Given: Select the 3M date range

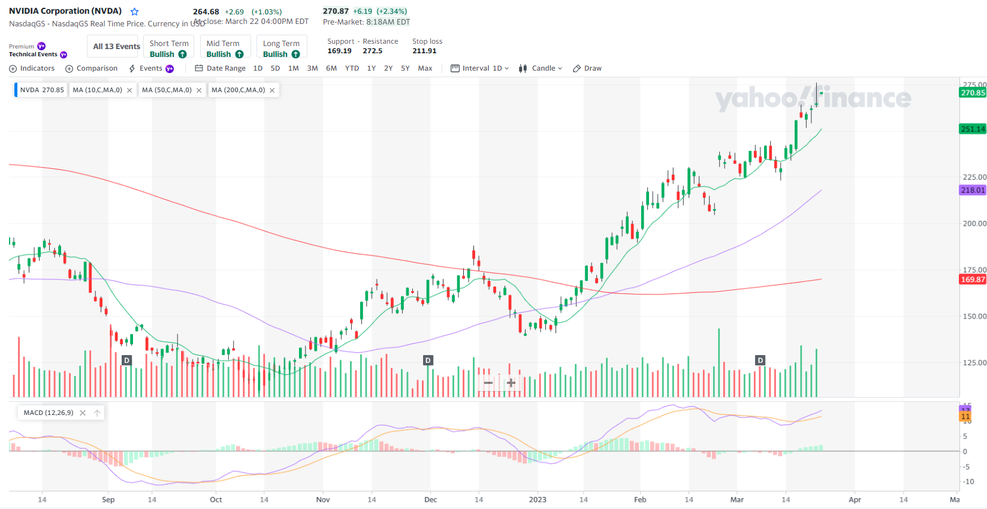Looking at the screenshot, I should [x=312, y=68].
